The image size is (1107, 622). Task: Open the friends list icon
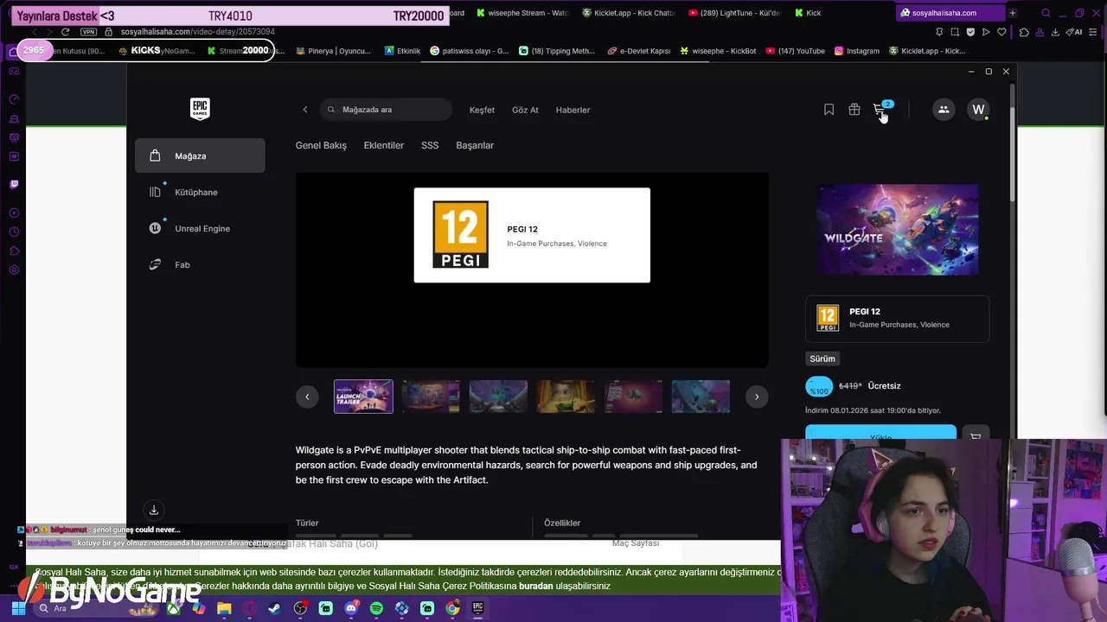tap(944, 110)
